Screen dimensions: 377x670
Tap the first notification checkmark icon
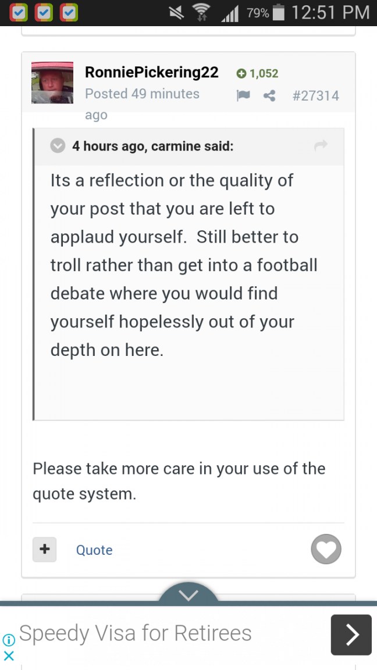click(19, 13)
